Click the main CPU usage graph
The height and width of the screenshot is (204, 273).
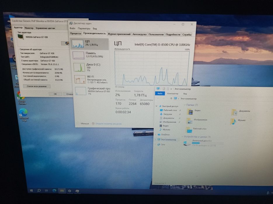click(152, 68)
